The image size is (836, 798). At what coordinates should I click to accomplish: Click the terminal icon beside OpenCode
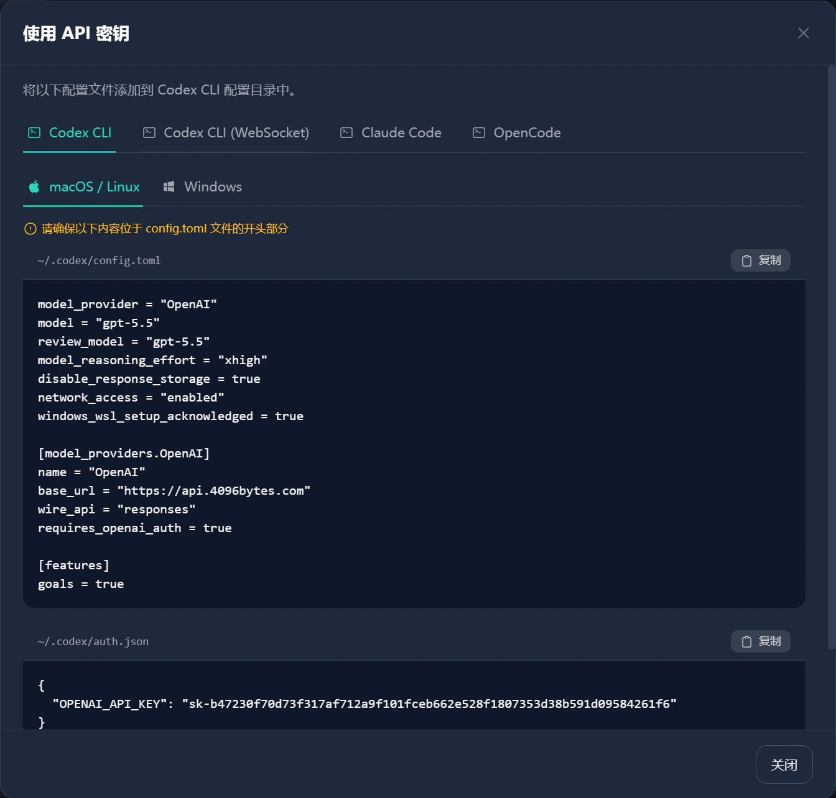pyautogui.click(x=479, y=132)
